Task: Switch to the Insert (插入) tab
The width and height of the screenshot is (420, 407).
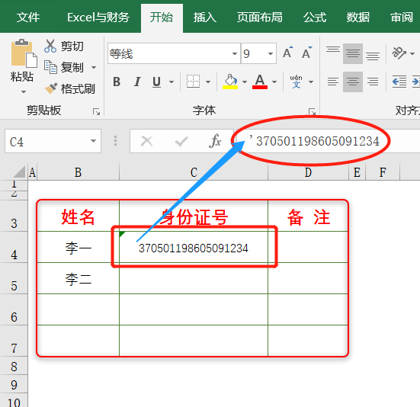Action: [x=205, y=18]
